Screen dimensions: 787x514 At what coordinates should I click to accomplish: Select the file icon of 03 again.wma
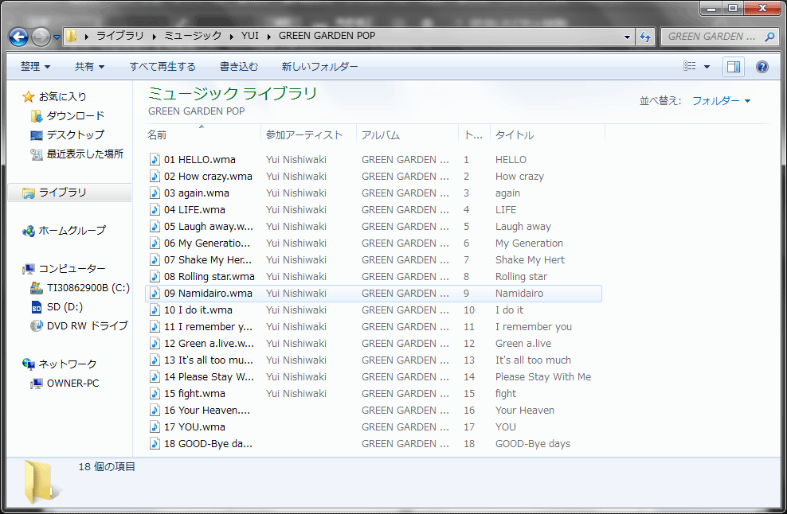(155, 193)
